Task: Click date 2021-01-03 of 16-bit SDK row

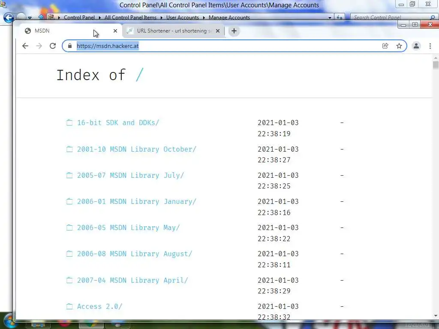Action: (278, 123)
